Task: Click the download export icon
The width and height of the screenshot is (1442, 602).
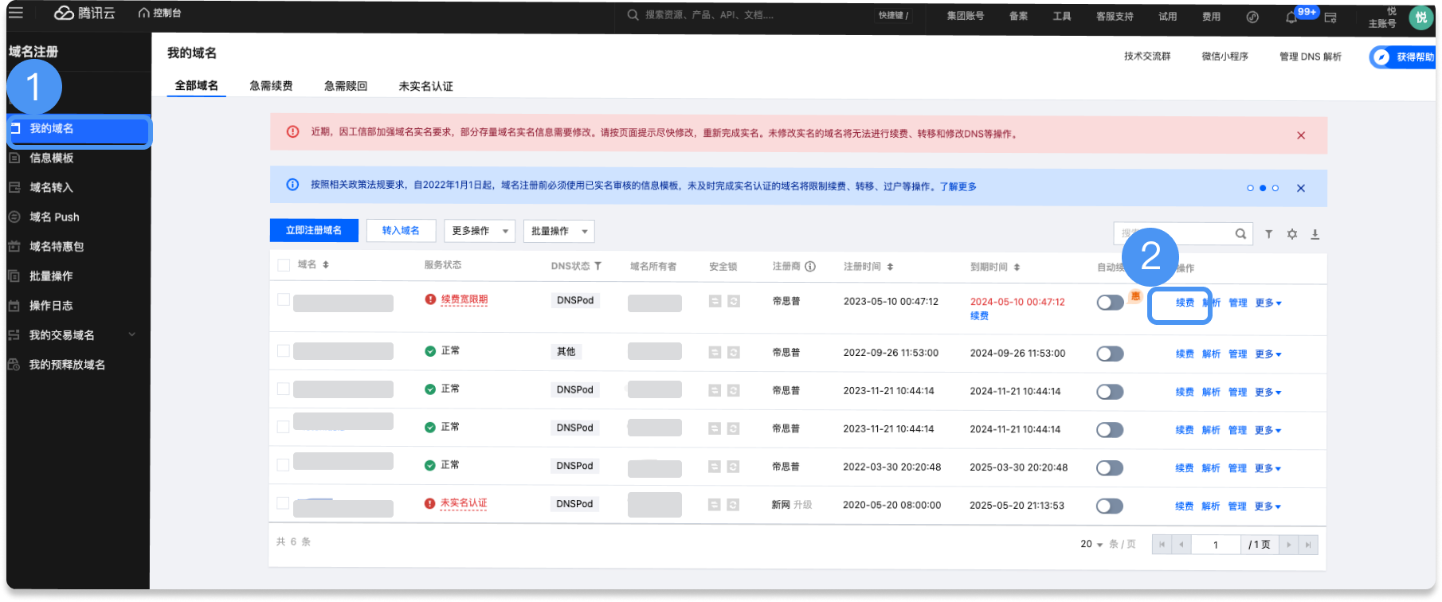Action: [1315, 234]
